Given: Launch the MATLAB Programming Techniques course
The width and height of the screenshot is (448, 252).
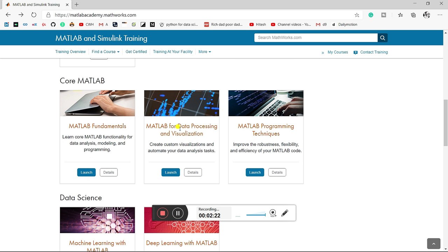Looking at the screenshot, I should (x=255, y=172).
